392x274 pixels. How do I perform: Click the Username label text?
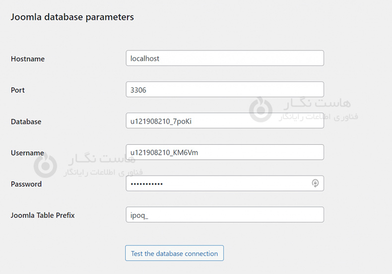tap(27, 153)
